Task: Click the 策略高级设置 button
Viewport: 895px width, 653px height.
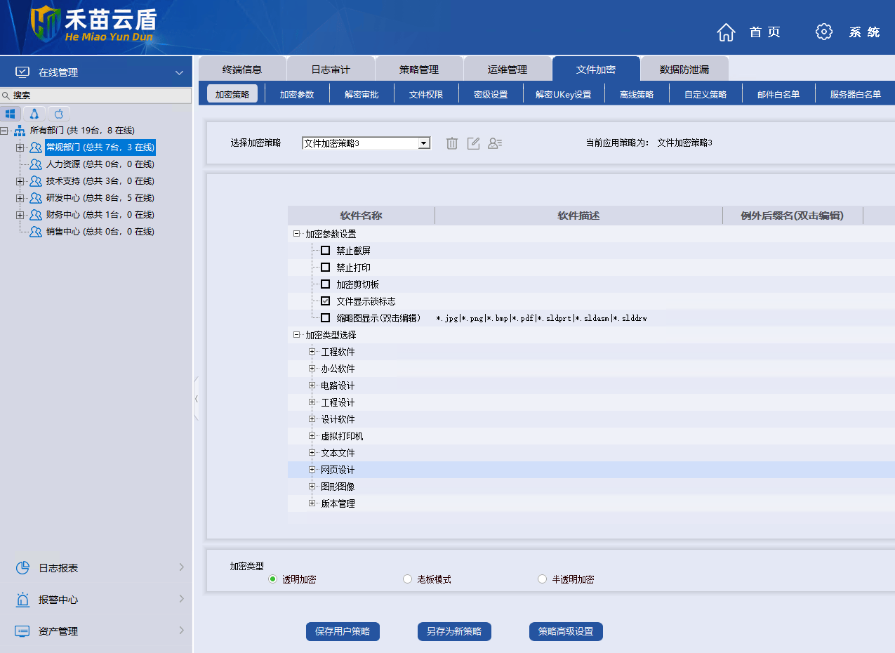Action: 566,631
